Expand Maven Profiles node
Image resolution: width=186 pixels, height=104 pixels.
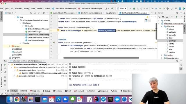coord(159,21)
